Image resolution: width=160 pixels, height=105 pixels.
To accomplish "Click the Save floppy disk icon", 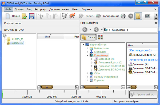I will [x=32, y=16].
